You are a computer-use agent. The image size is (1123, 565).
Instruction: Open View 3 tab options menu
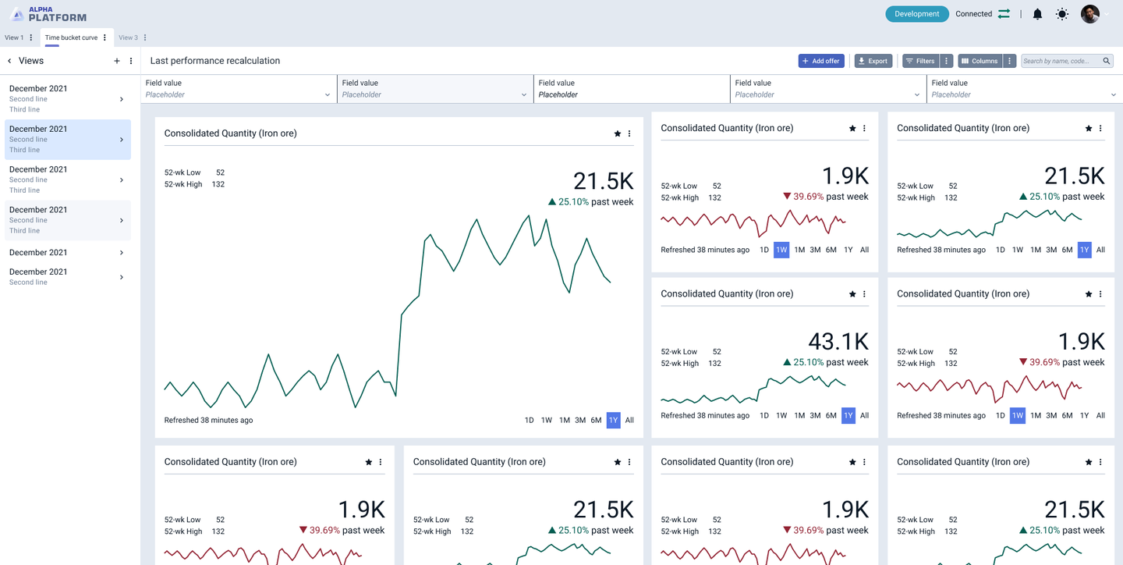coord(145,37)
